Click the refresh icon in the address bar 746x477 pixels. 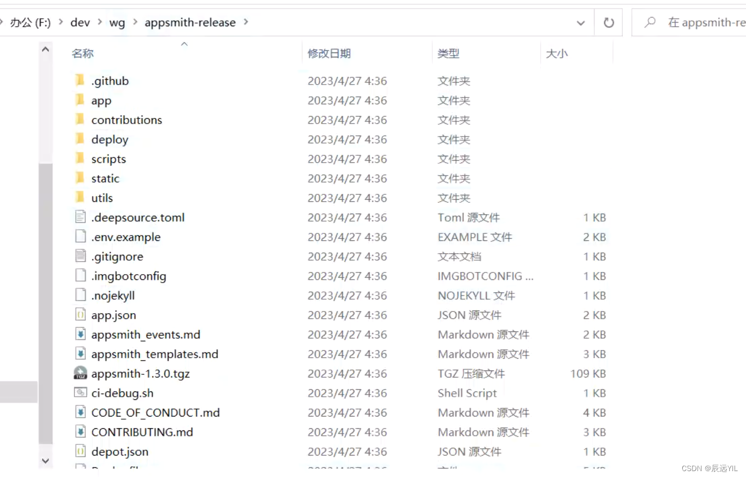608,22
